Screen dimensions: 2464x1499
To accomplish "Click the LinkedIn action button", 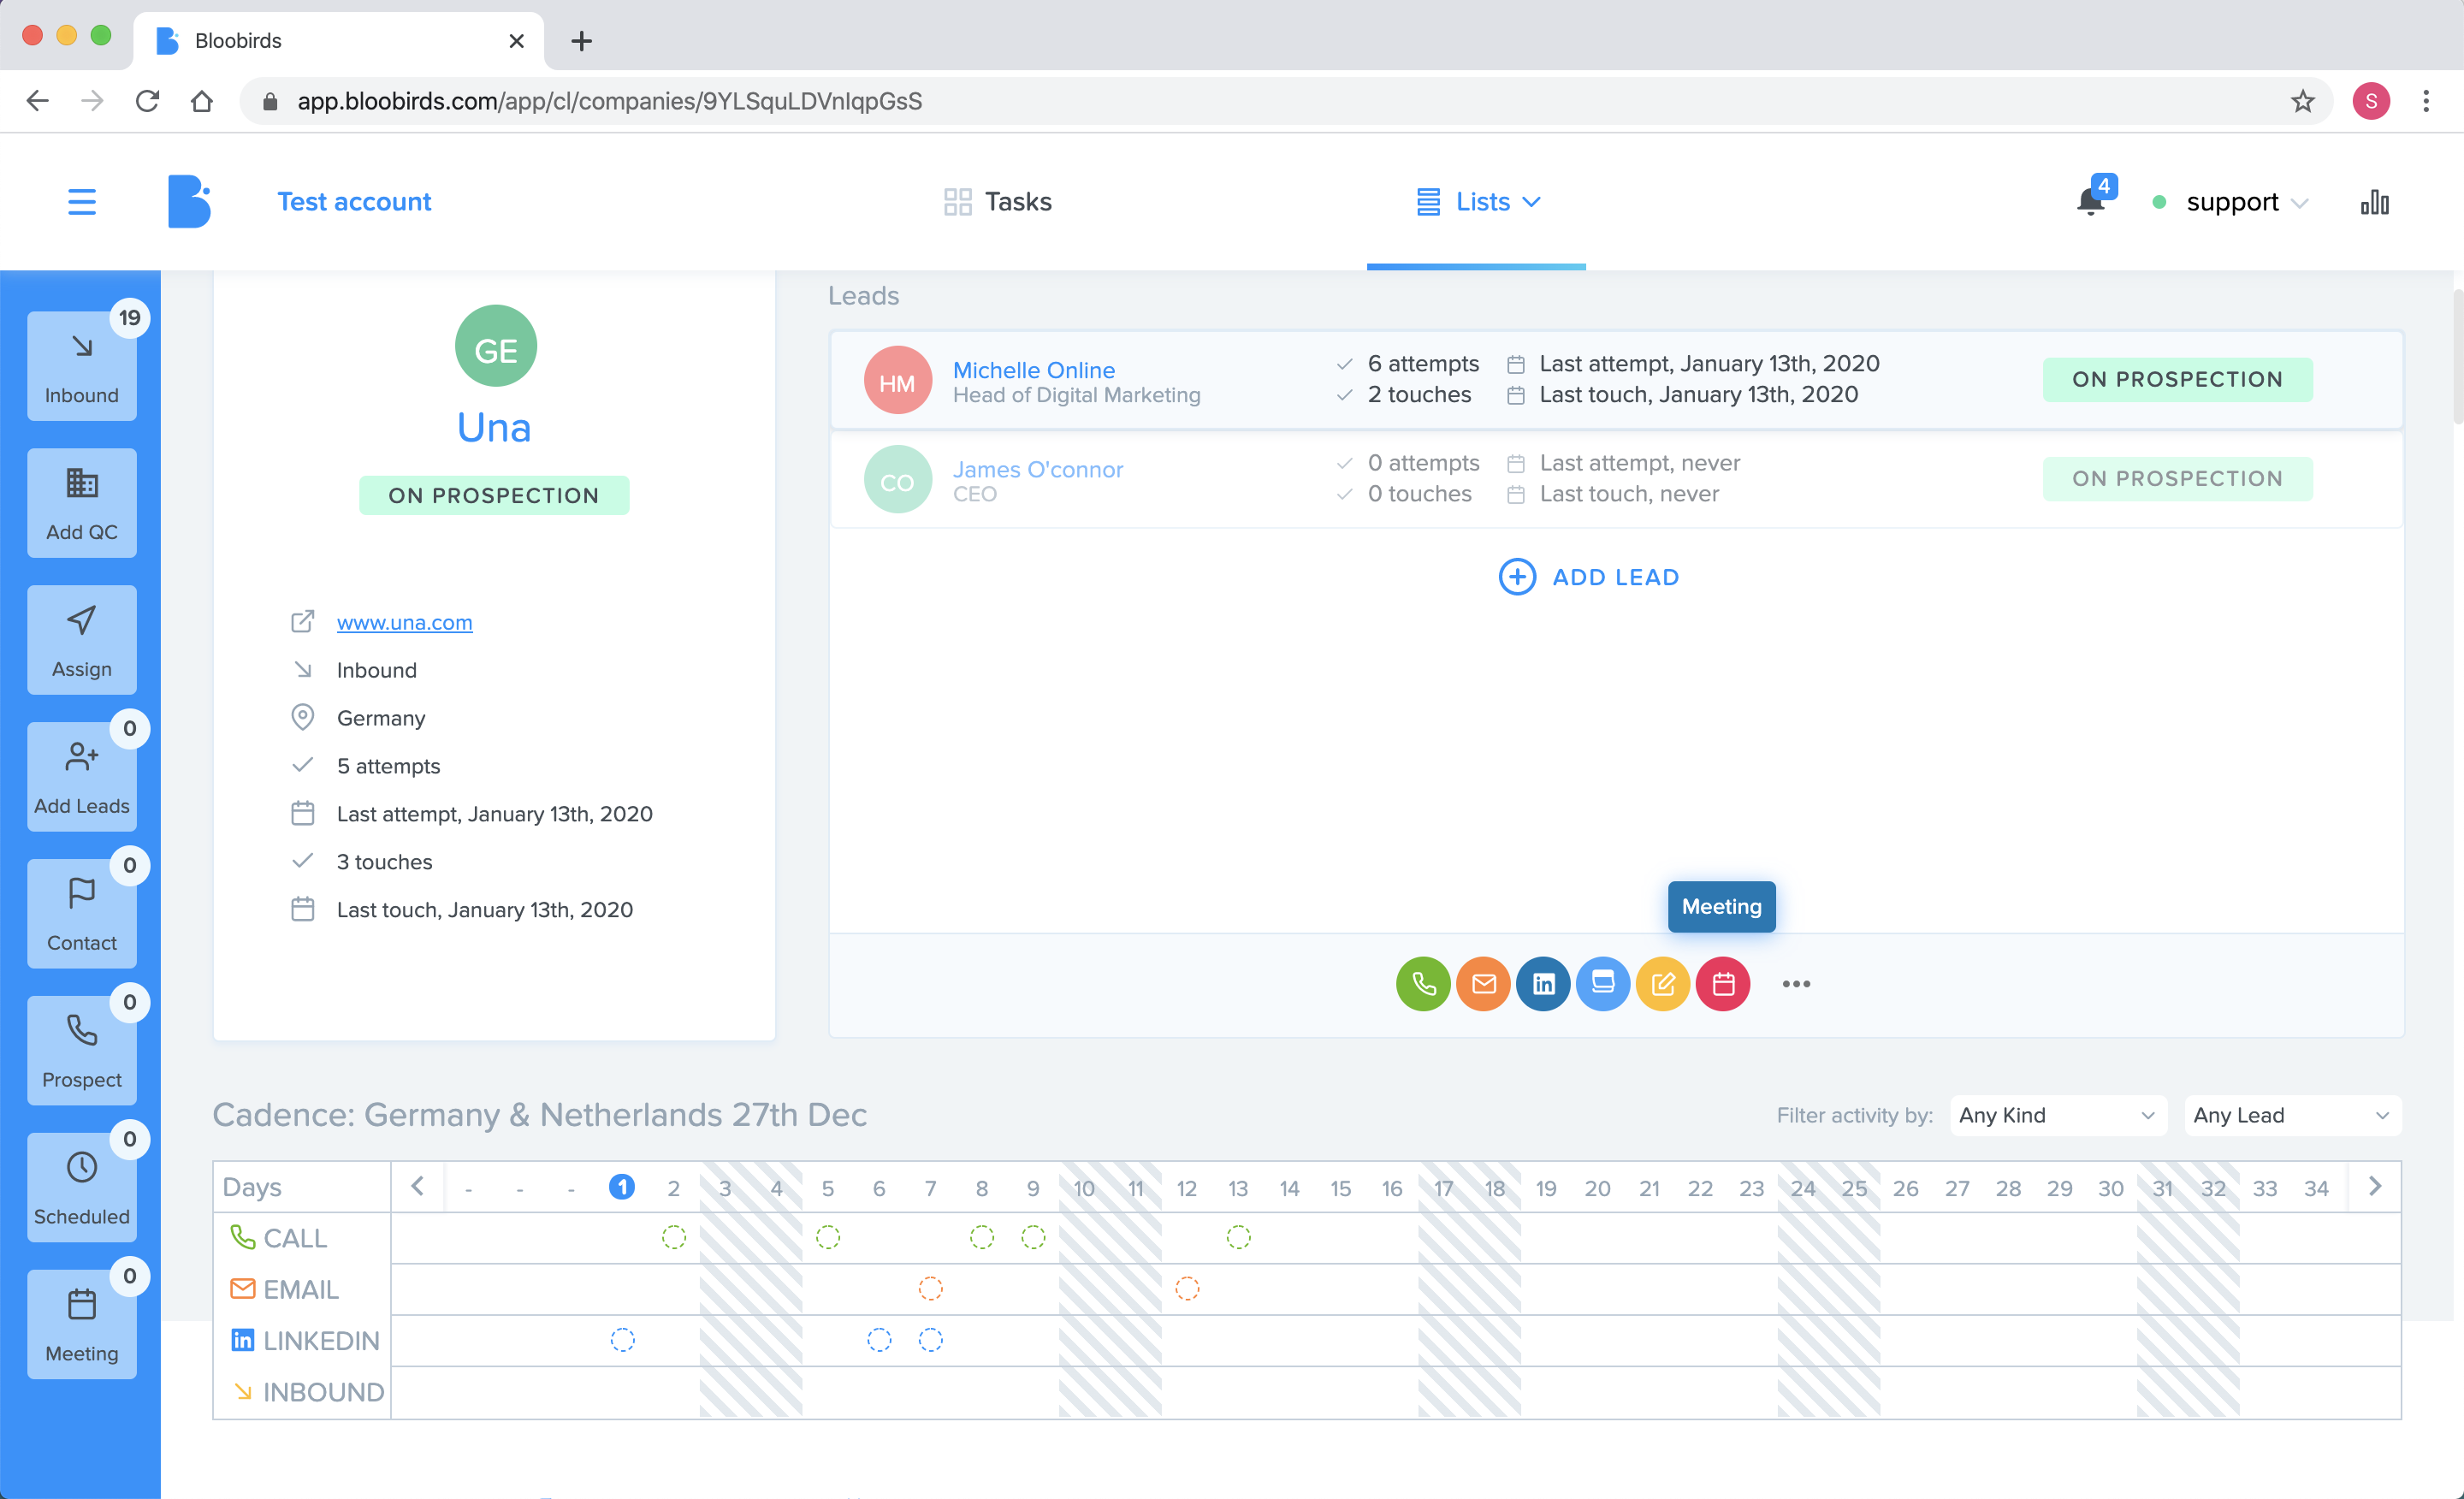I will (1543, 984).
